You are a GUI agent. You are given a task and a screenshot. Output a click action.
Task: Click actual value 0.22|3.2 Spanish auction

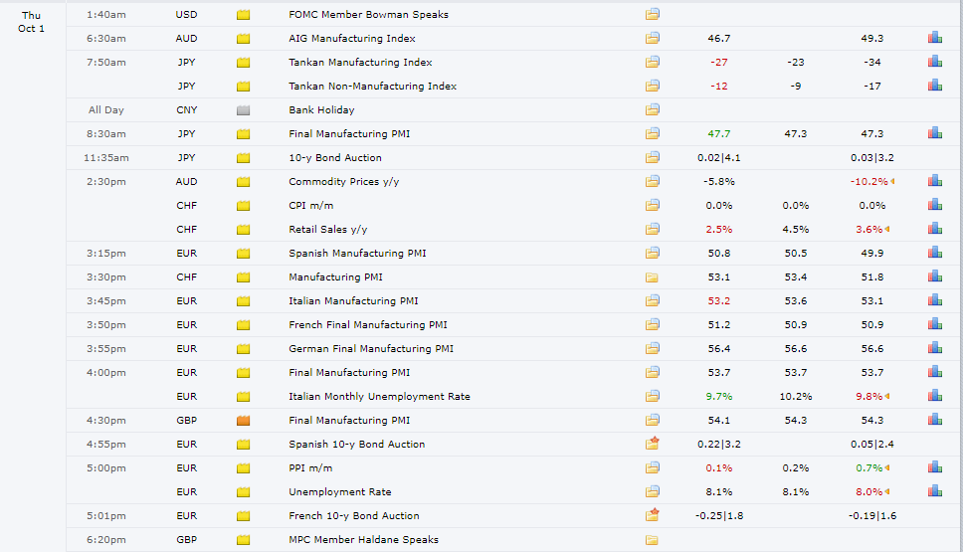pyautogui.click(x=718, y=444)
